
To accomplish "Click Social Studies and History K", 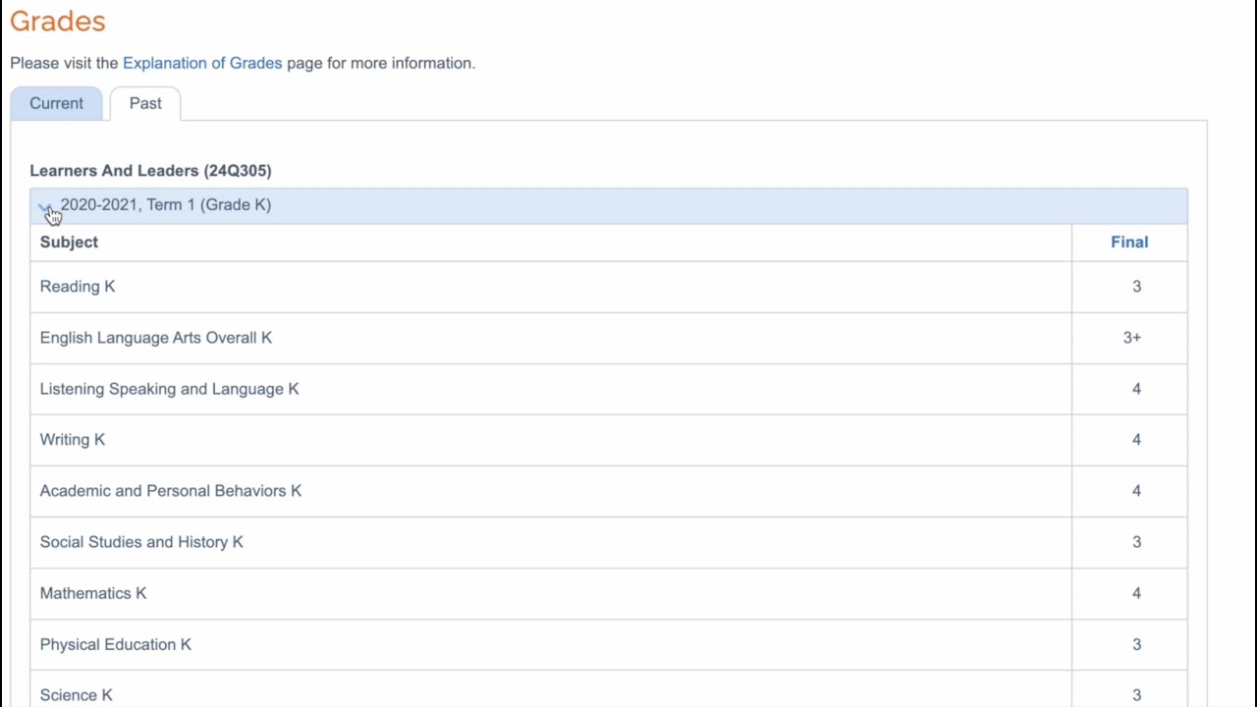I will point(141,541).
